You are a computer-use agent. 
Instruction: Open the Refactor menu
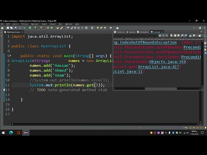tap(25, 24)
